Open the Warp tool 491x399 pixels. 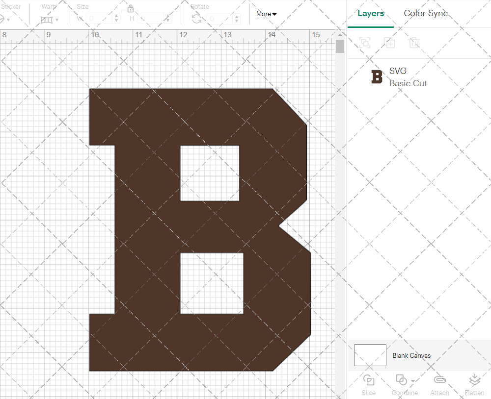[x=46, y=19]
